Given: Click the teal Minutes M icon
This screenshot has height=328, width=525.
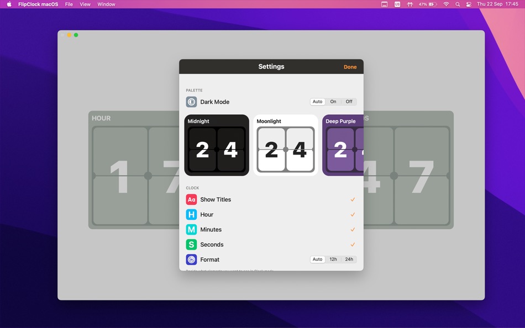Looking at the screenshot, I should pos(191,230).
